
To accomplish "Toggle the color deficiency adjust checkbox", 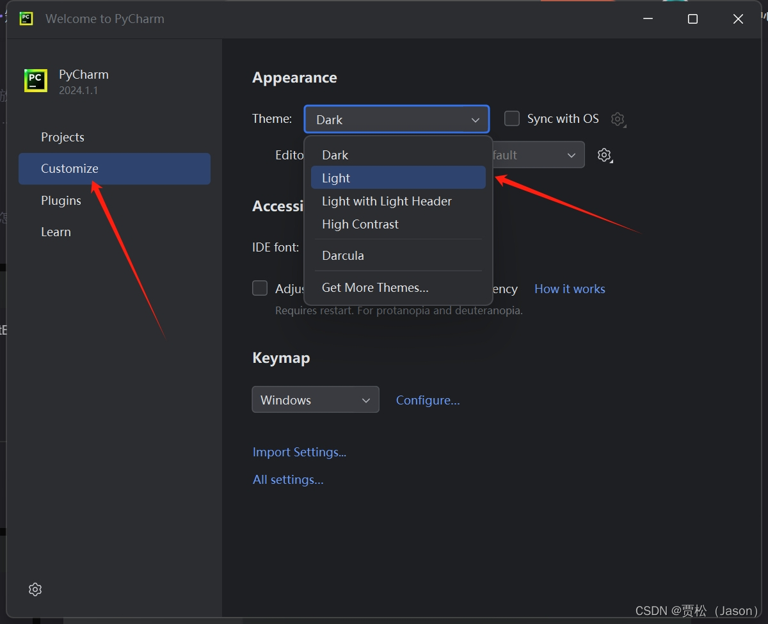I will coord(260,288).
